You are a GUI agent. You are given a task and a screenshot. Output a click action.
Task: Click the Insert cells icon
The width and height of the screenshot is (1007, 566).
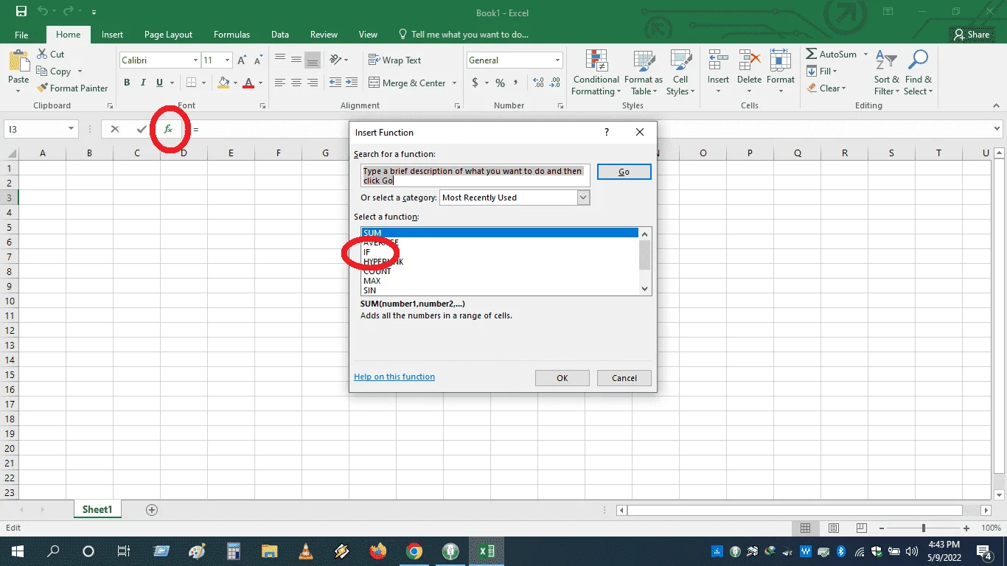pyautogui.click(x=718, y=60)
